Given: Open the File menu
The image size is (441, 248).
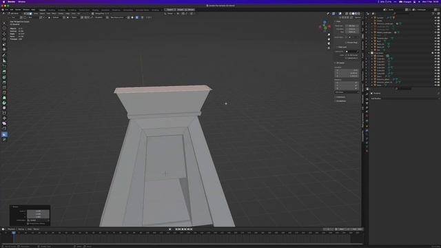Looking at the screenshot, I should click(6, 10).
